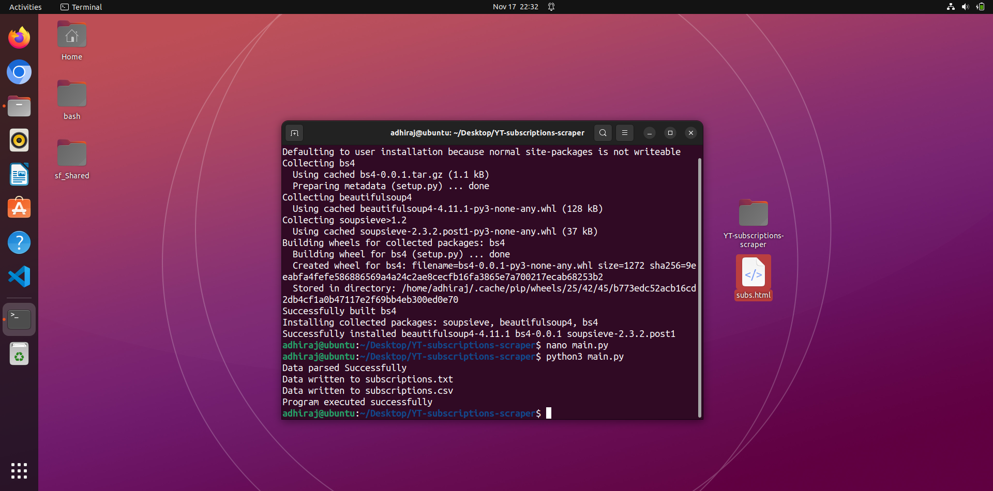
Task: Open the terminal hamburger menu
Action: click(x=624, y=133)
